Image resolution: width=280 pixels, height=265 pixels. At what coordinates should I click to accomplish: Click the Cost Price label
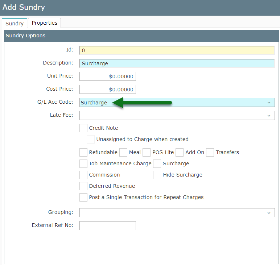tap(60, 89)
